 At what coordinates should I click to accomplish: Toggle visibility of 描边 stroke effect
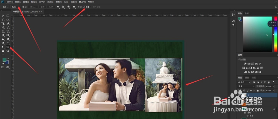[x=247, y=116]
